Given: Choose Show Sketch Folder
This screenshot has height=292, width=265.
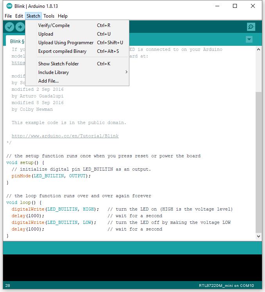Looking at the screenshot, I should pos(77,64).
